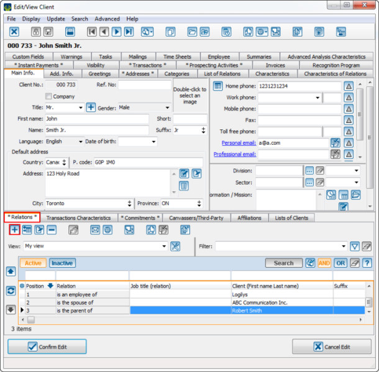Click the Personal email link
Viewport: 379px width, 372px height.
point(239,143)
